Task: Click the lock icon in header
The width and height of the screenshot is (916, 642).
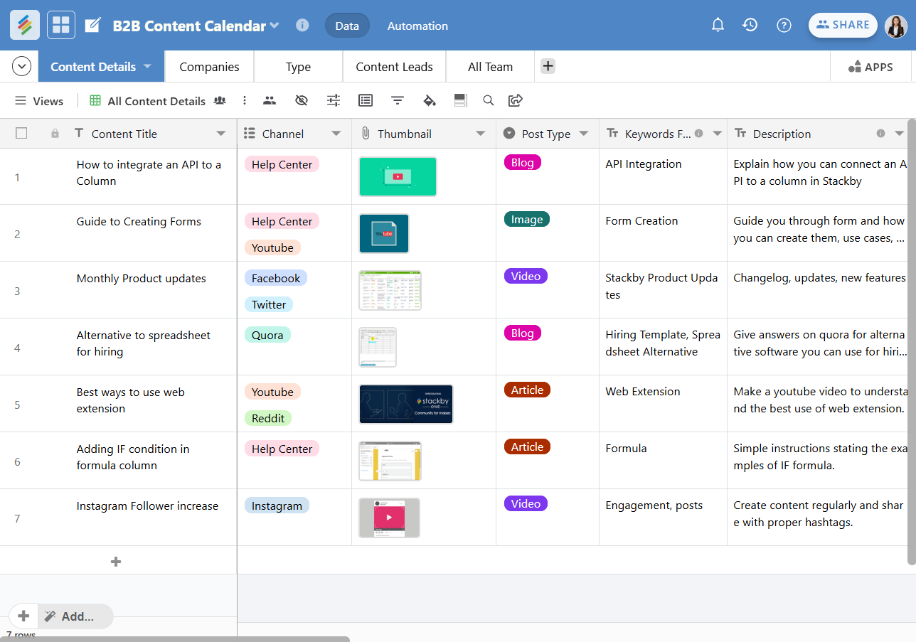Action: coord(55,134)
